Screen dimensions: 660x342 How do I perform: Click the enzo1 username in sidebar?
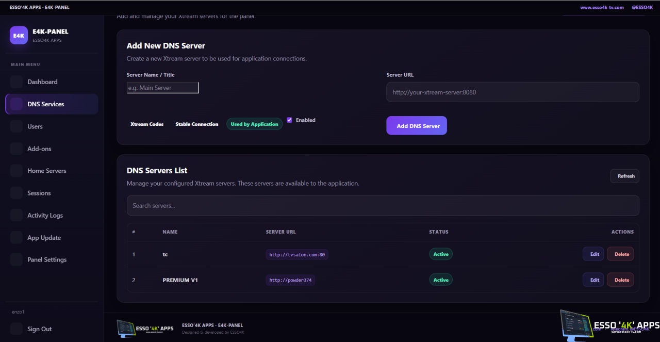click(x=19, y=312)
